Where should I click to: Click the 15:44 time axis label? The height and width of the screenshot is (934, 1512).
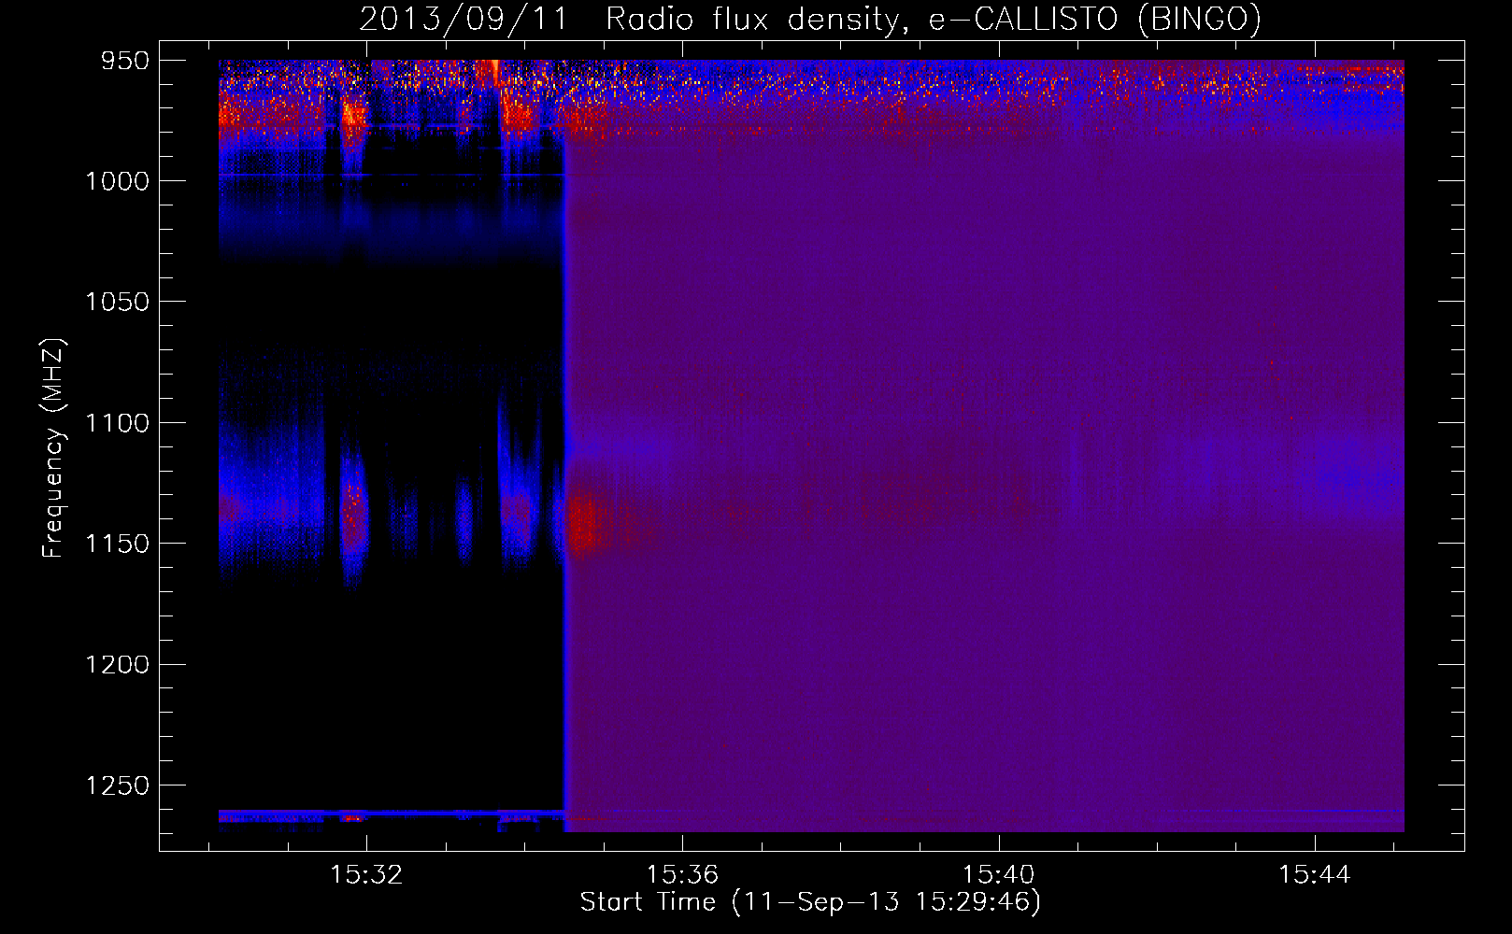pos(1314,874)
